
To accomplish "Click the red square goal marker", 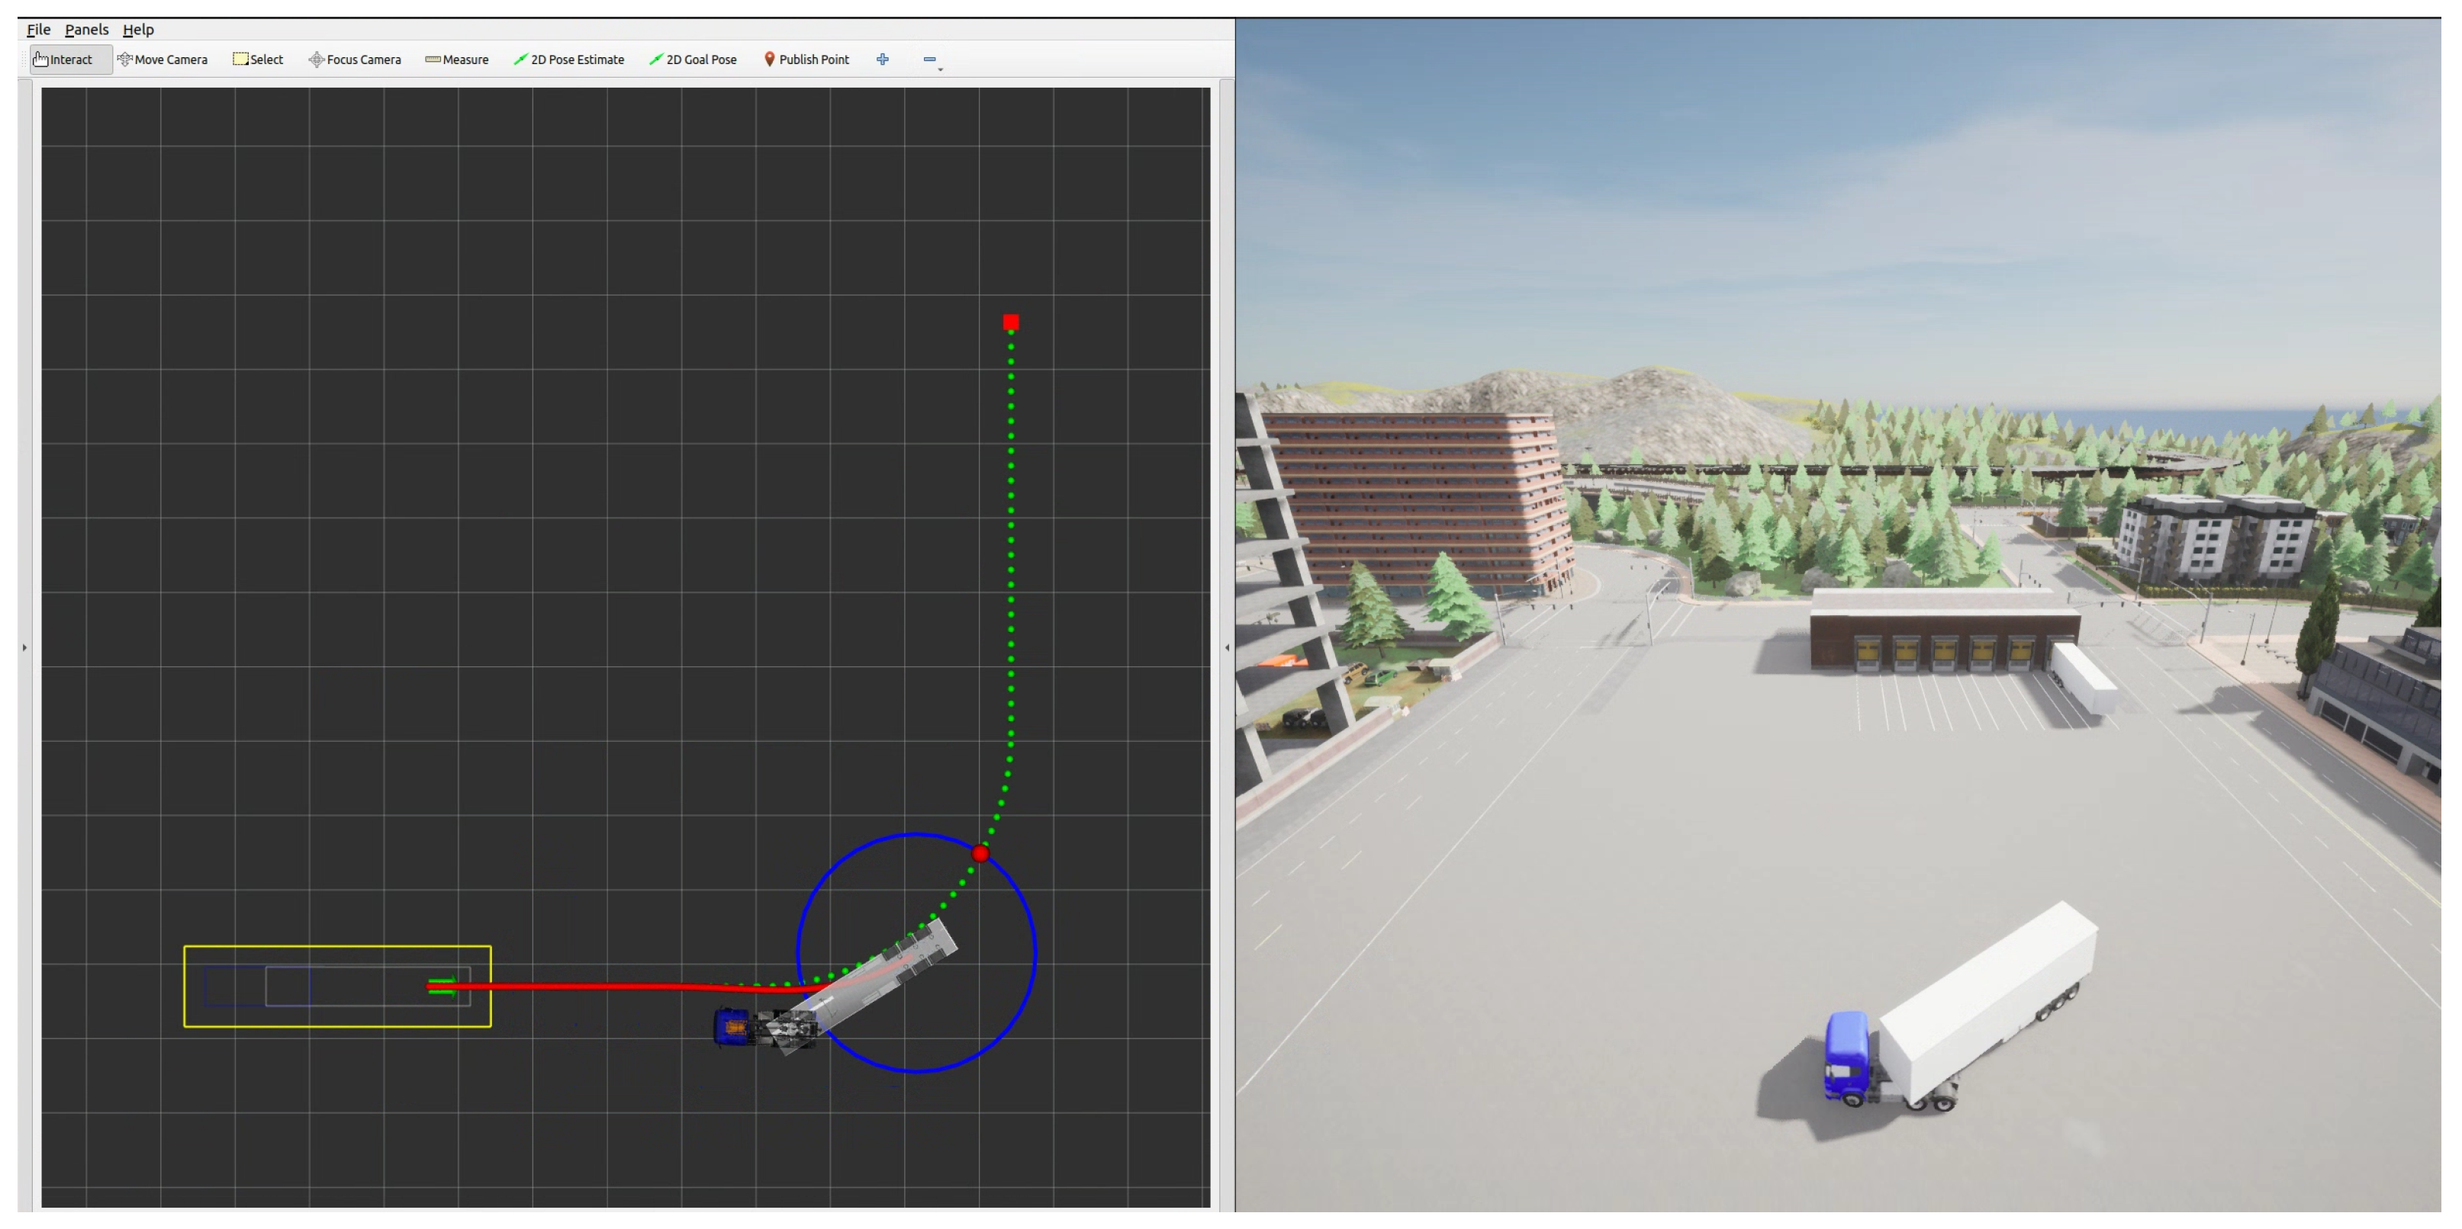I will [1010, 322].
